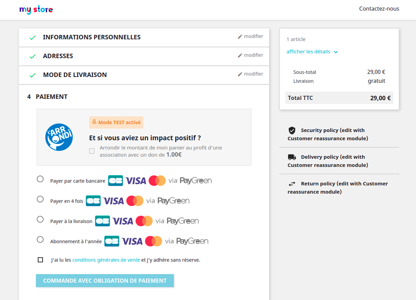Viewport: 416px width, 300px height.
Task: Select Payer par carte bancaire option
Action: tap(40, 179)
